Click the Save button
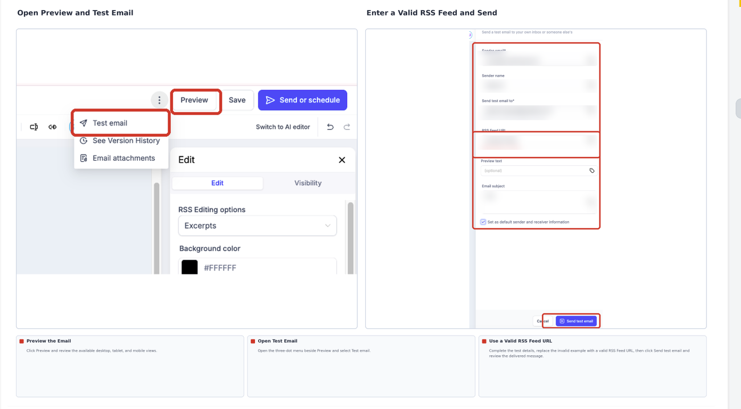 (237, 100)
